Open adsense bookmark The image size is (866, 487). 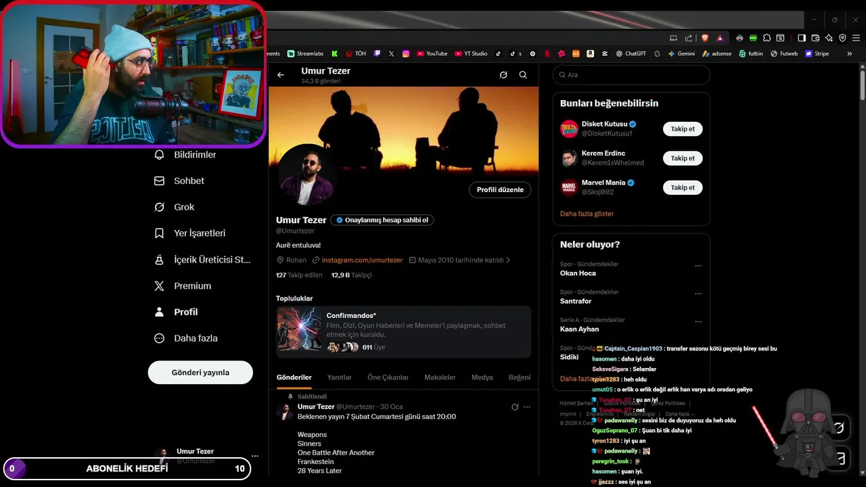pyautogui.click(x=716, y=53)
